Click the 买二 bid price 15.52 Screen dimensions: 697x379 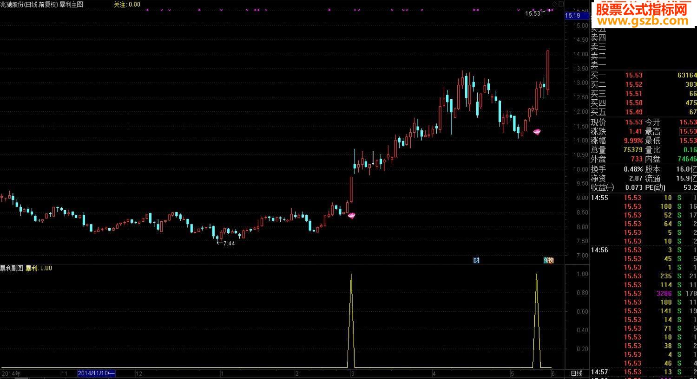coord(634,84)
